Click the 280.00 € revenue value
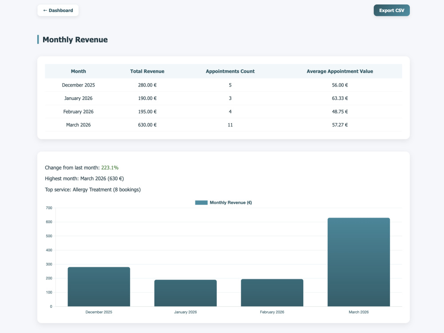 [147, 85]
